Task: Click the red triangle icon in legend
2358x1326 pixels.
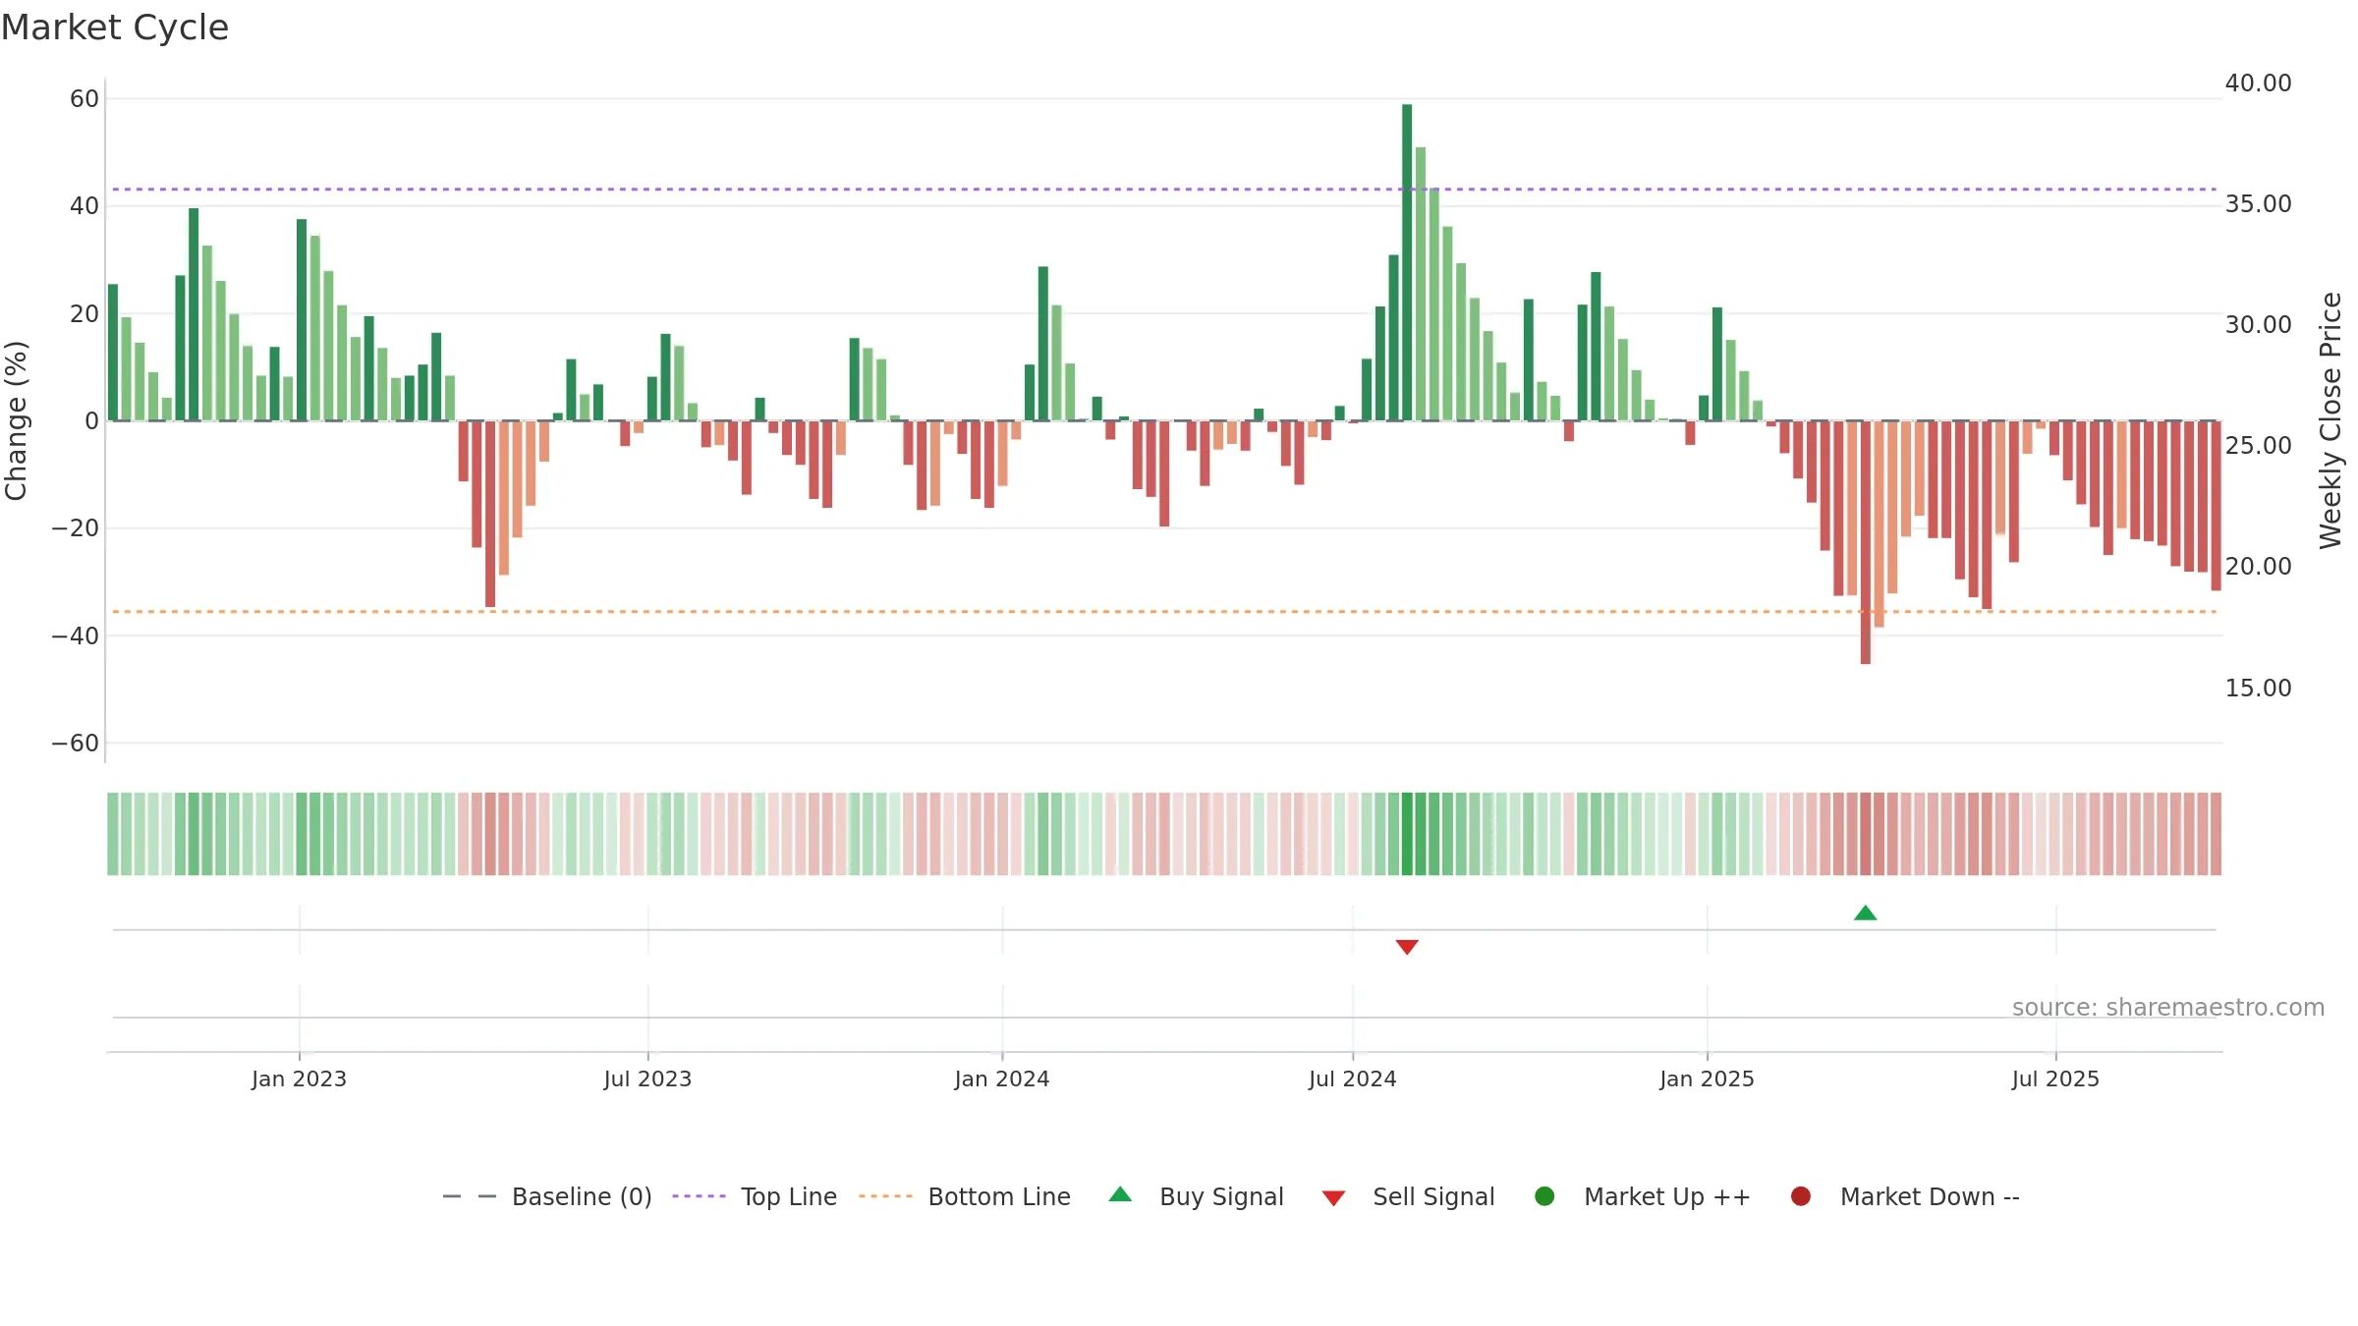Action: tap(1333, 1198)
